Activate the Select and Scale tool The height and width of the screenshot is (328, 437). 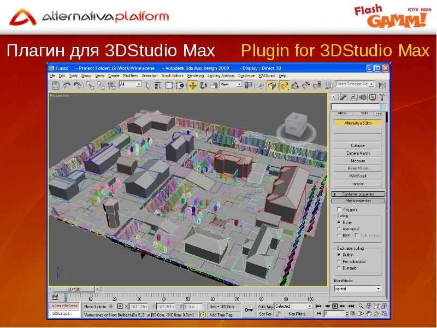[214, 85]
